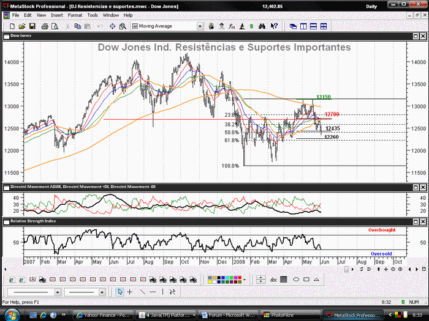
Task: Pick the magenta color swatch
Action: (x=235, y=278)
